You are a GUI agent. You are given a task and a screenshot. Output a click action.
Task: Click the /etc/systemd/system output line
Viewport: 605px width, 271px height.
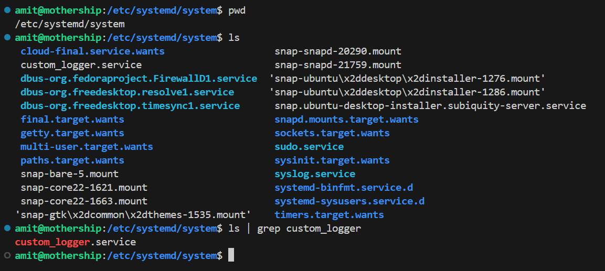click(69, 24)
